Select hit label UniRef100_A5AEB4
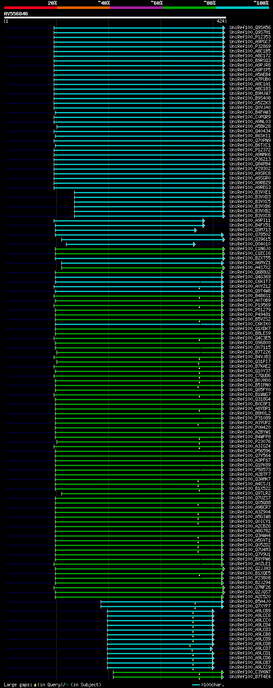 (250, 75)
